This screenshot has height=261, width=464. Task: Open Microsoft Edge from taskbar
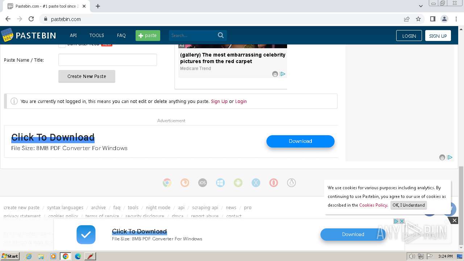click(x=78, y=256)
